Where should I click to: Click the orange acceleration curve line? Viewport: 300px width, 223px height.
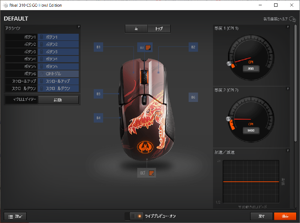pos(251,182)
